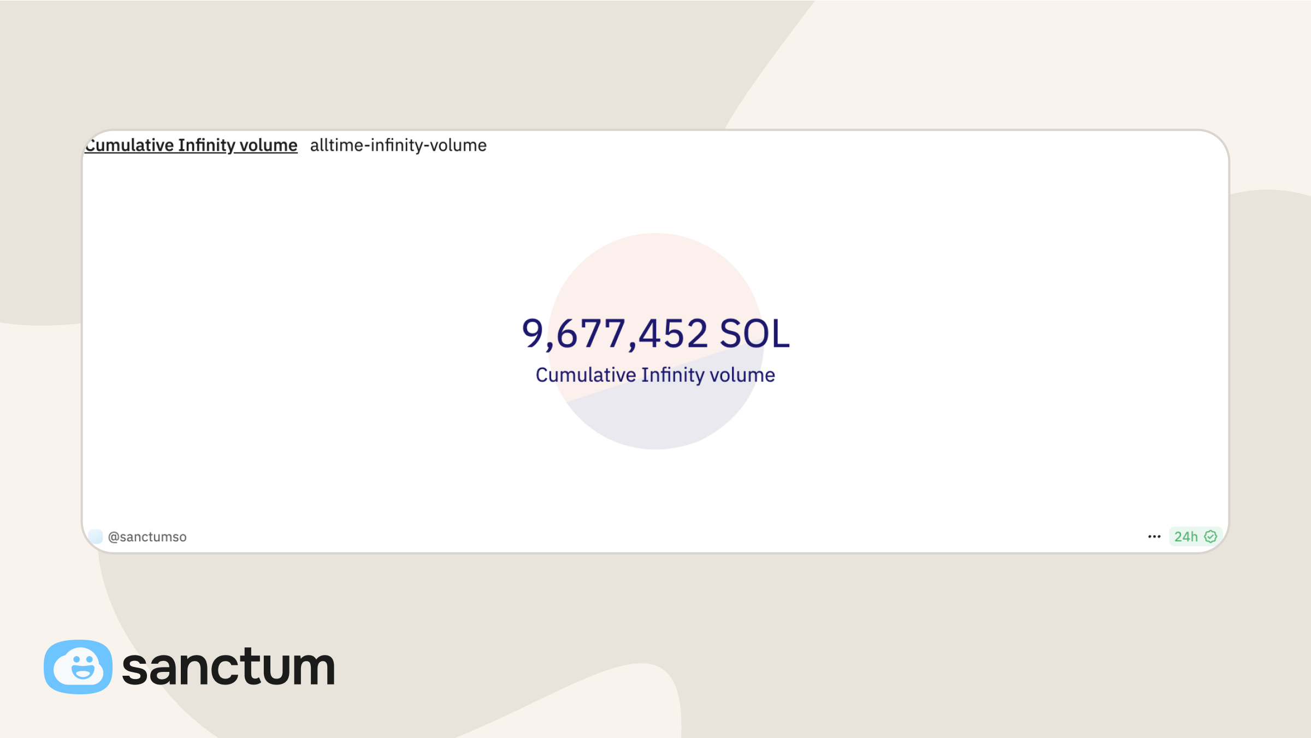
Task: Open the three-dot more options menu
Action: [1154, 536]
